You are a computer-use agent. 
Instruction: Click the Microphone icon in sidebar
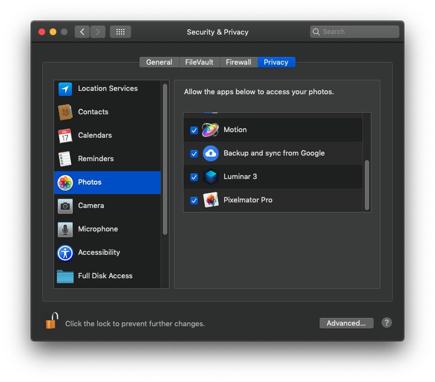pyautogui.click(x=65, y=229)
